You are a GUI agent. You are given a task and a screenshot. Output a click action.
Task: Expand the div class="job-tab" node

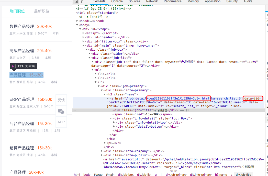pos(93,62)
